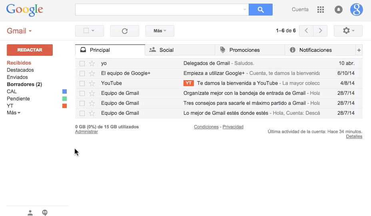Tick the checkbox for the YouTube message
The image size is (371, 216).
coord(82,83)
